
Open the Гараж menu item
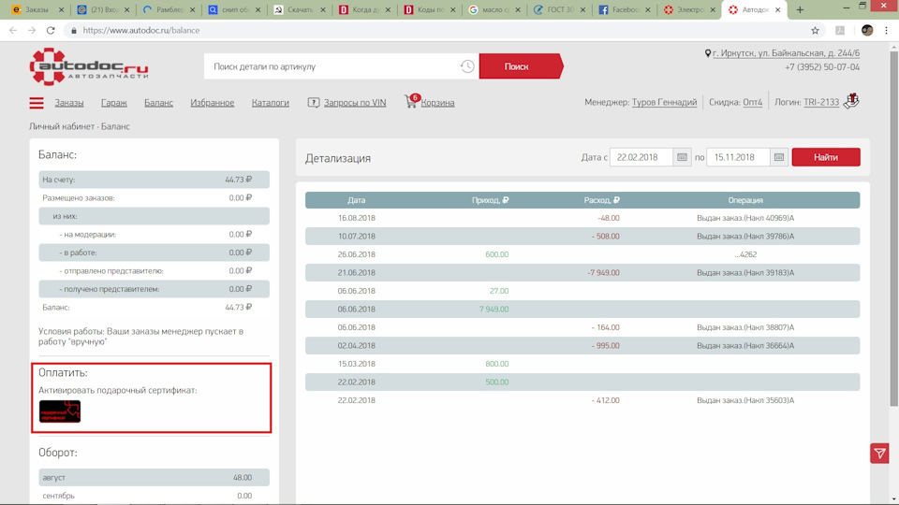point(113,103)
